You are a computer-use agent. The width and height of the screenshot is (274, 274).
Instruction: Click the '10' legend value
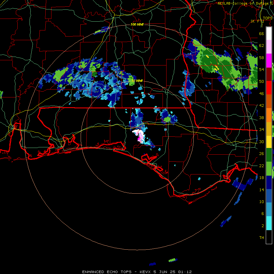click(262, 202)
